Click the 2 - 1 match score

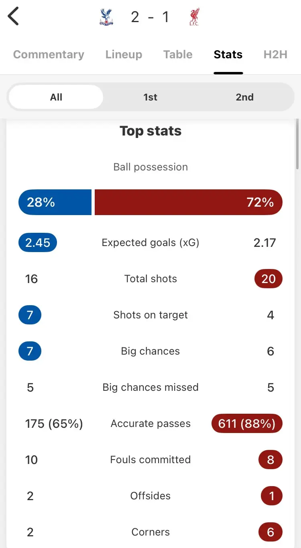point(150,17)
